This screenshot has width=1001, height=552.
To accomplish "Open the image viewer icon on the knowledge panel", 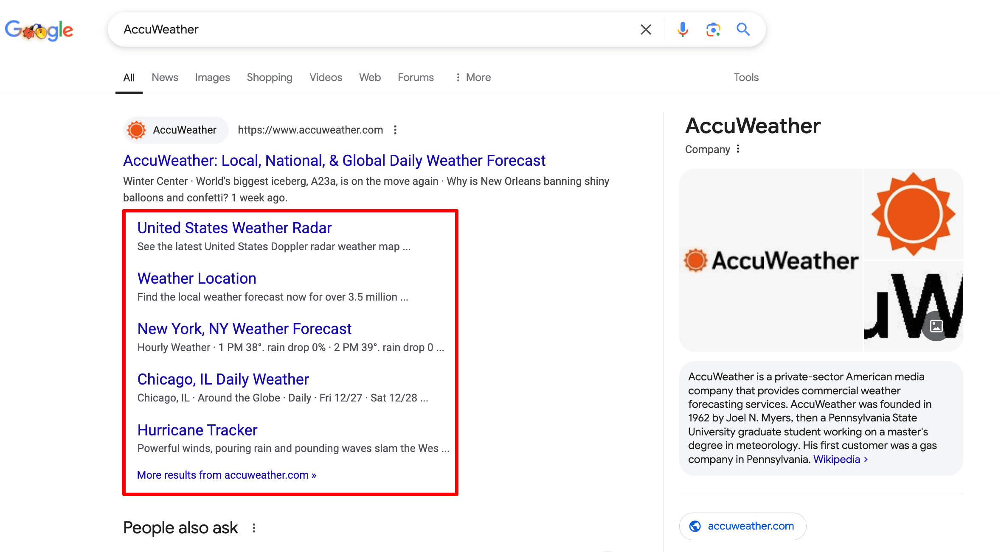I will point(936,326).
